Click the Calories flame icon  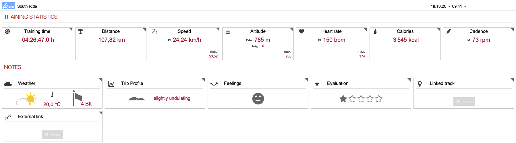click(x=375, y=31)
